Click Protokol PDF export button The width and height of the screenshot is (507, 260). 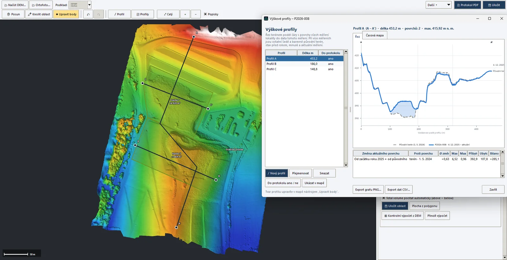(467, 5)
